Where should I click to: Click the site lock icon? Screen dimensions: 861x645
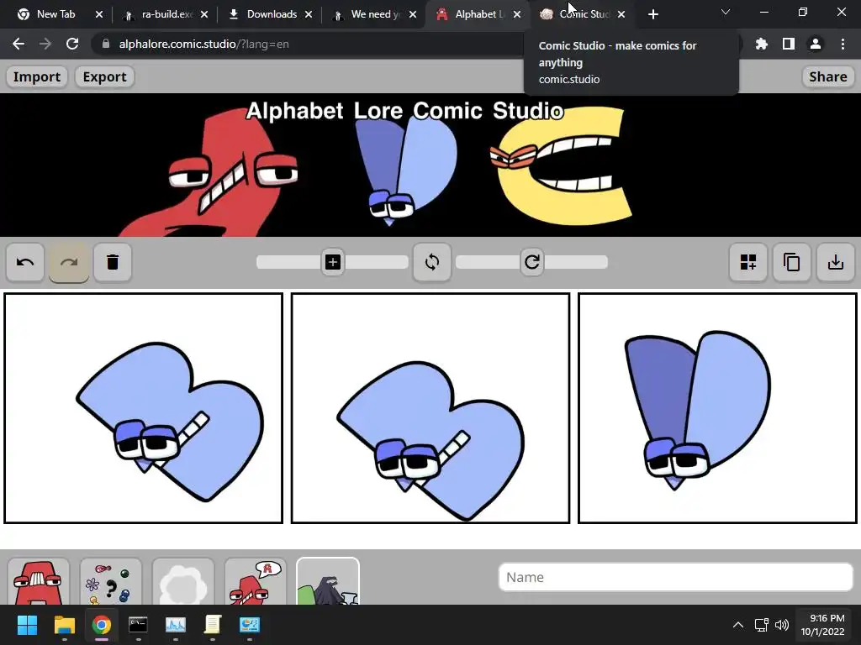pos(106,44)
